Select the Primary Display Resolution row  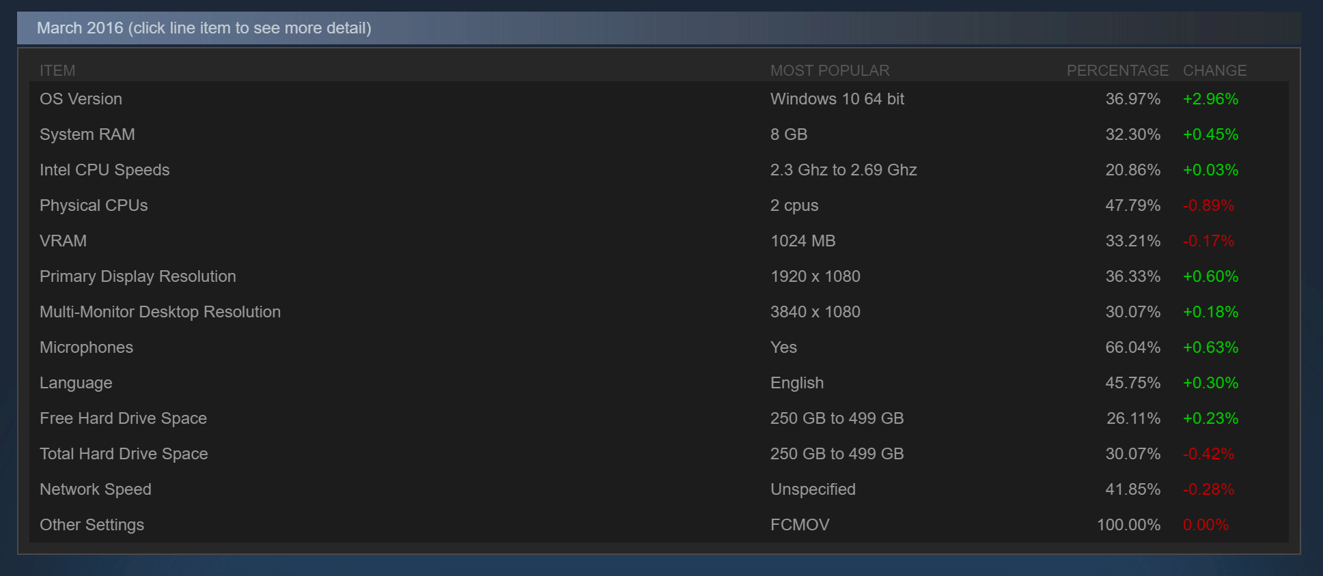tap(137, 276)
